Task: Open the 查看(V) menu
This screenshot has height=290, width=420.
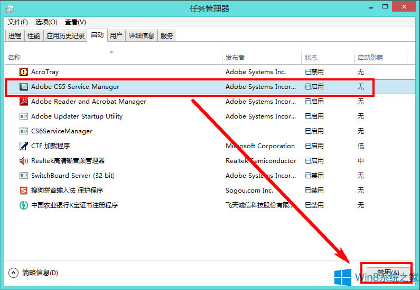Action: click(x=75, y=22)
